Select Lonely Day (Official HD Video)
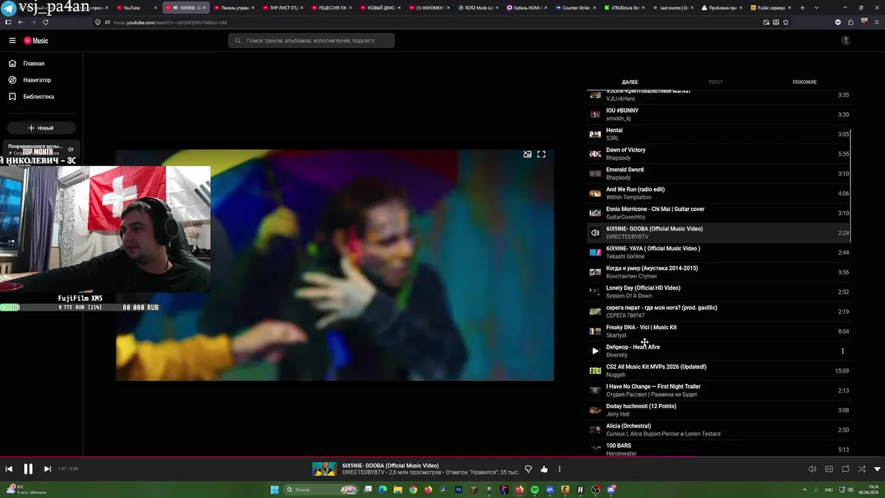 (719, 292)
